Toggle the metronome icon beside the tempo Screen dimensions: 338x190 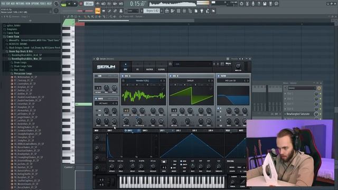98,4
